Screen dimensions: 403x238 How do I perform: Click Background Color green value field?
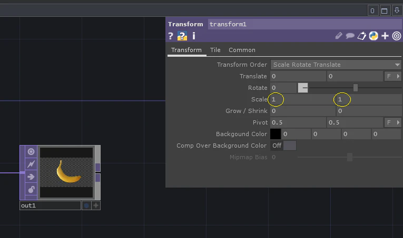(326, 134)
